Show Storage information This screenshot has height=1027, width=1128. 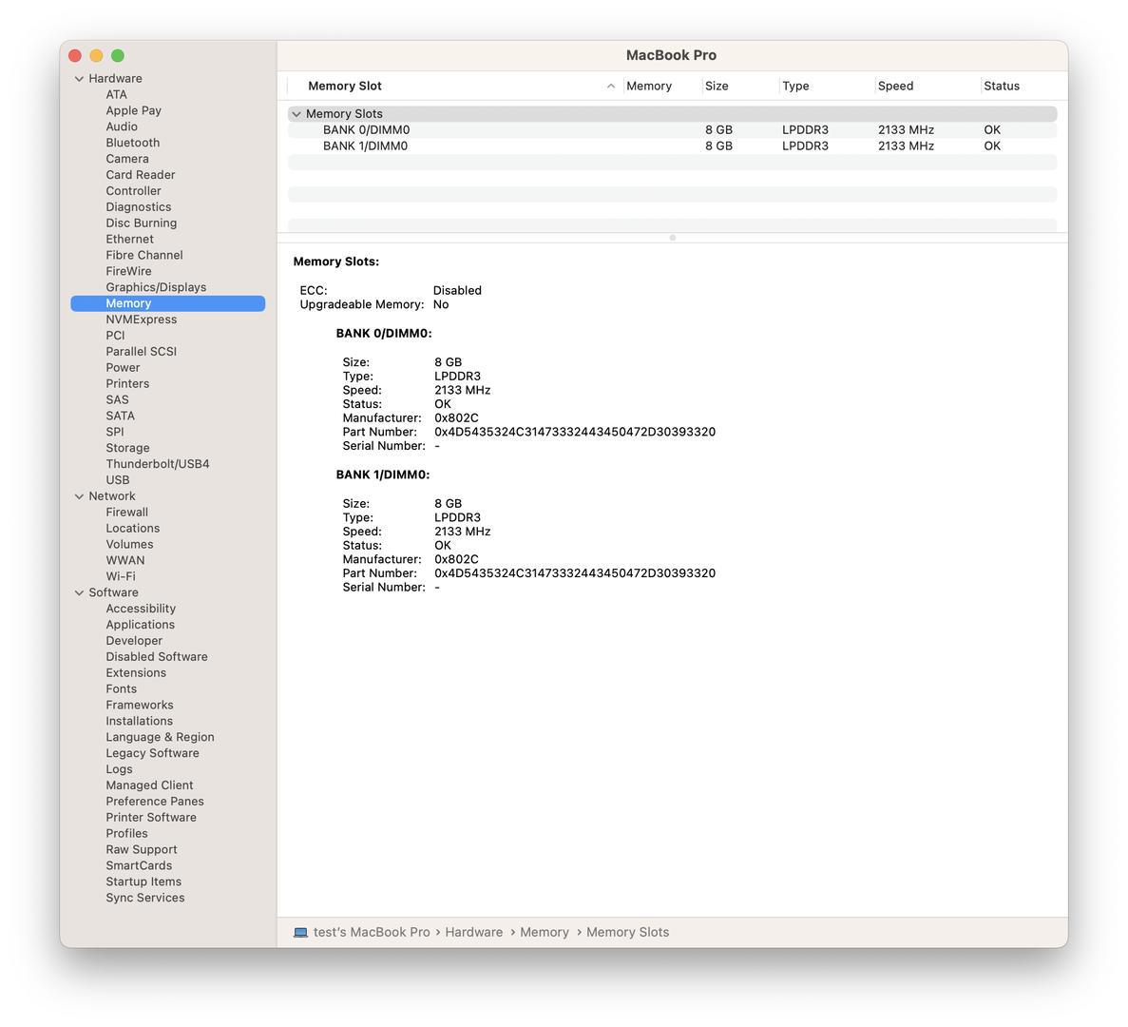point(128,448)
